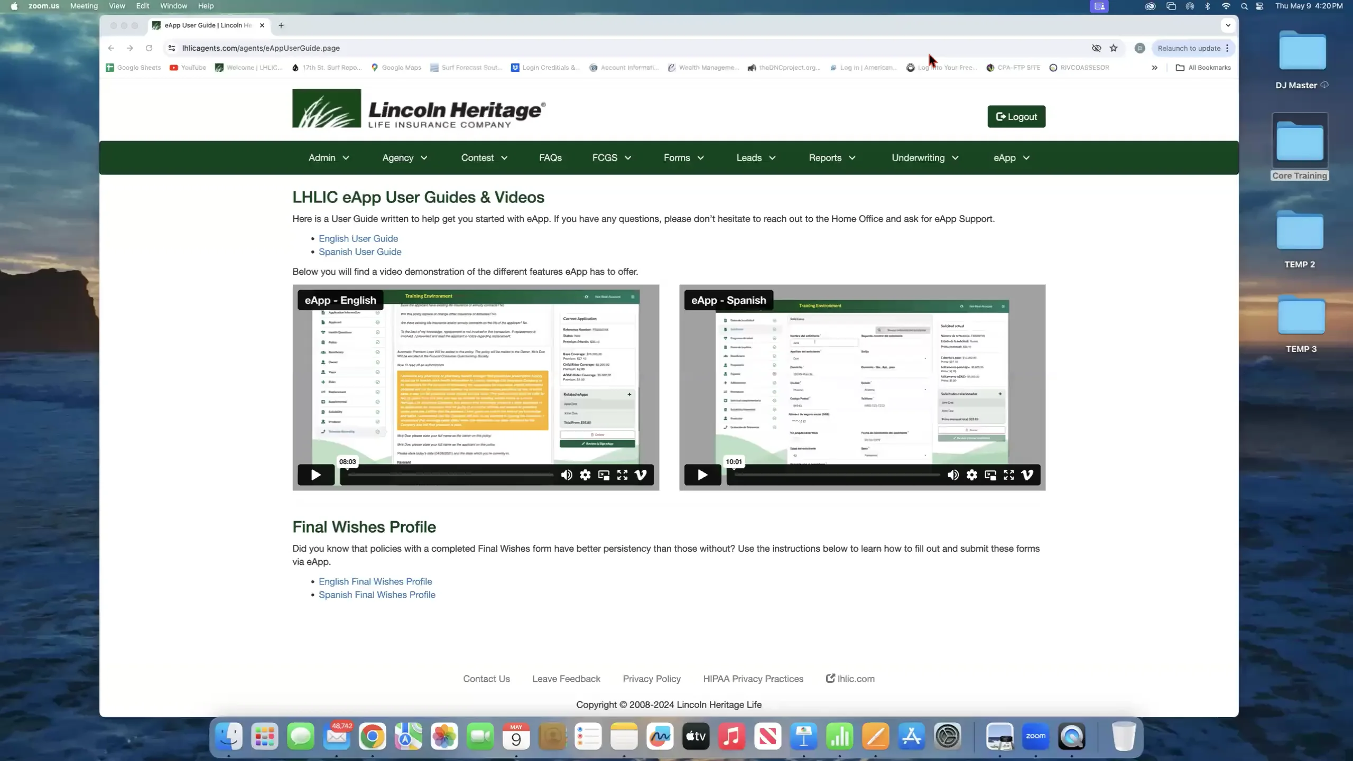Mute the eApp English video volume

[567, 475]
